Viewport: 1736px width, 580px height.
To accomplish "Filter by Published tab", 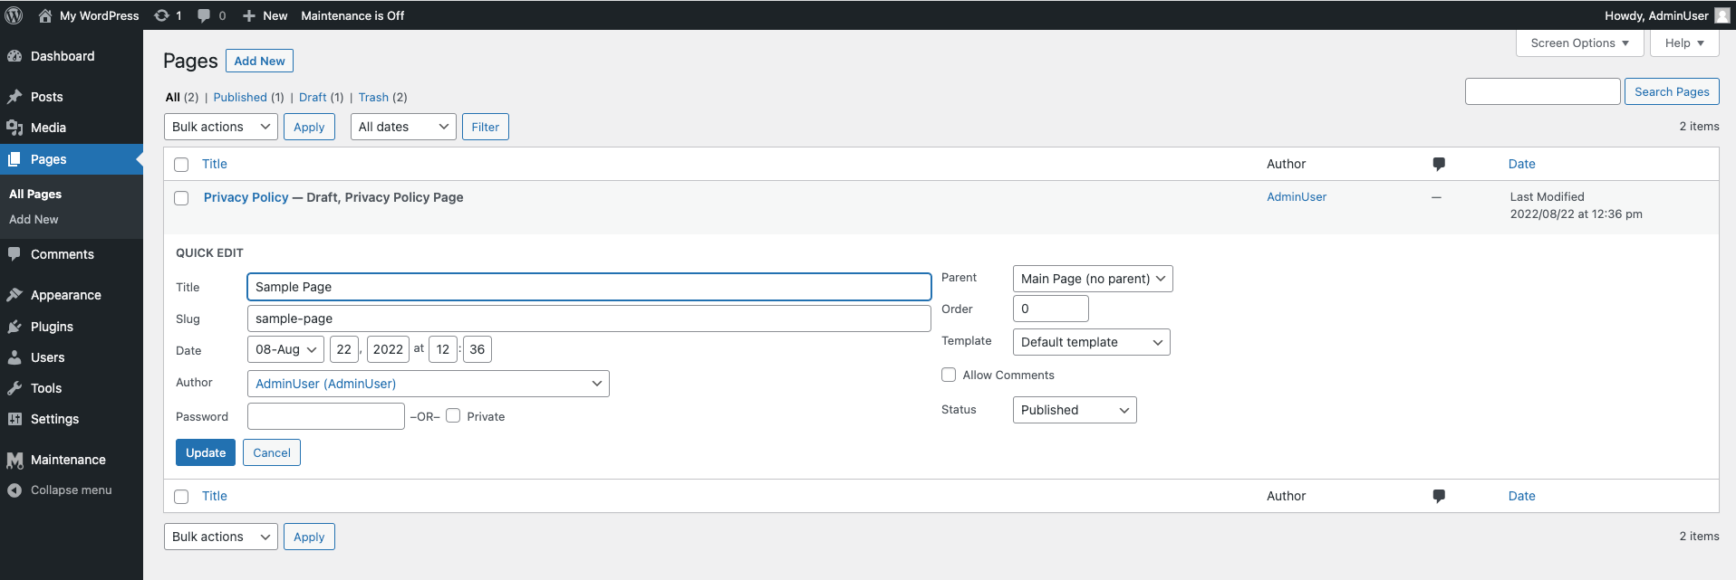I will [240, 97].
